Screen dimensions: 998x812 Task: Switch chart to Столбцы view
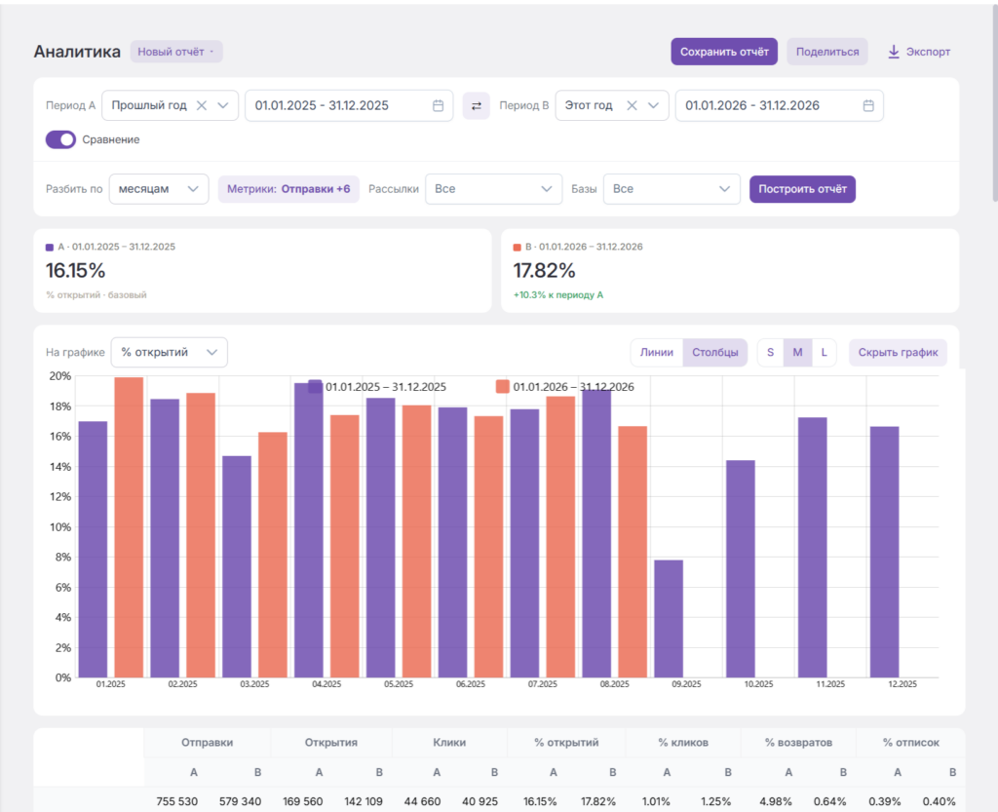(714, 352)
